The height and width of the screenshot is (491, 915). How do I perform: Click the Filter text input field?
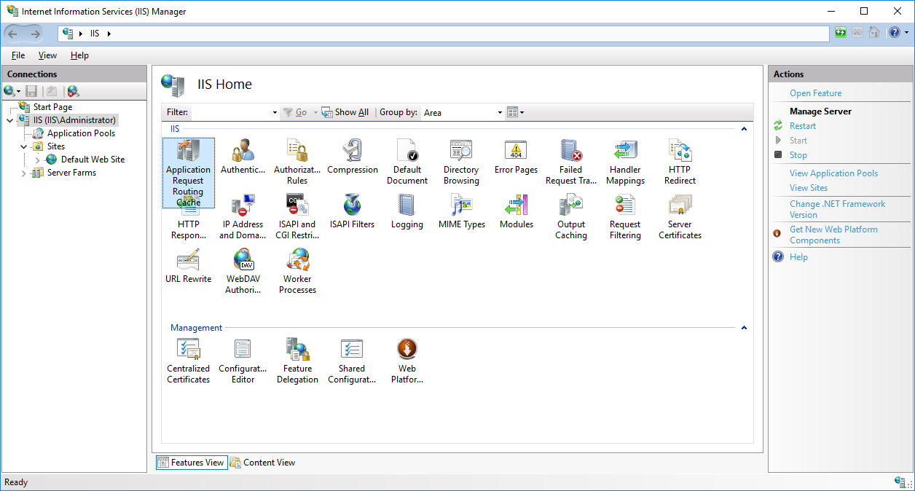click(230, 112)
